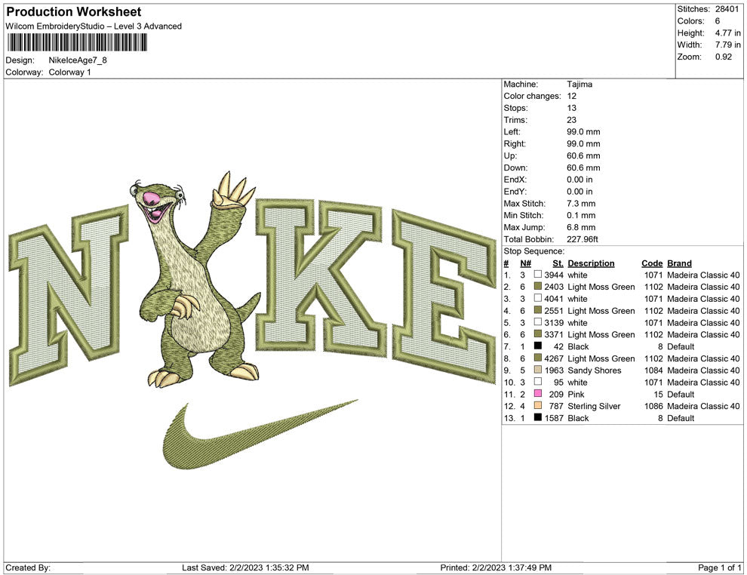Click the Min Stitch value 0.1 mm
Image resolution: width=747 pixels, height=575 pixels.
(581, 215)
